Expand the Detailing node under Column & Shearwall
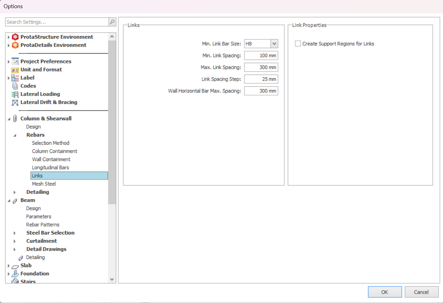Image resolution: width=443 pixels, height=303 pixels. pos(15,192)
